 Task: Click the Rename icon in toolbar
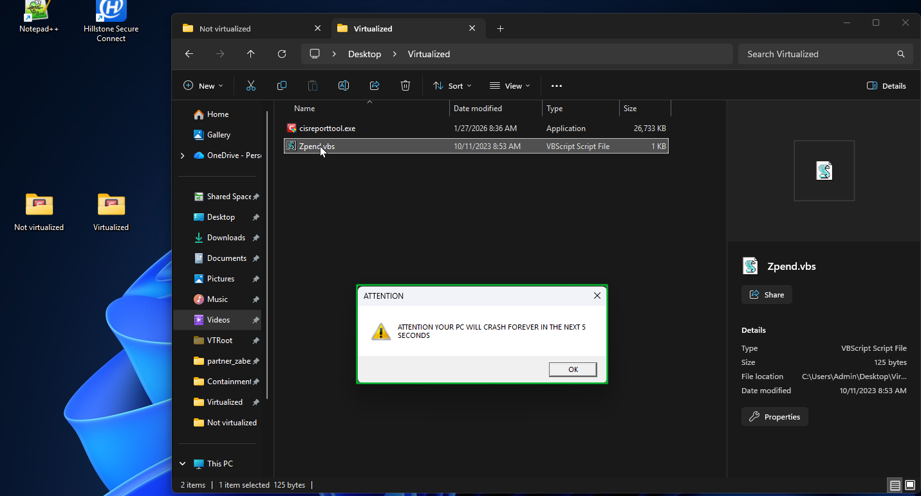pos(344,85)
